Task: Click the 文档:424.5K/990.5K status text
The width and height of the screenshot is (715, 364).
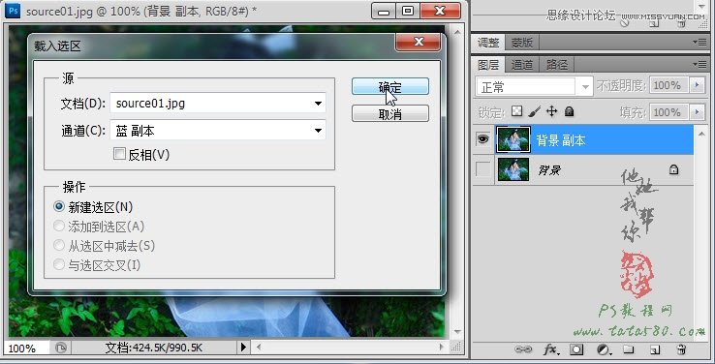Action: [153, 348]
